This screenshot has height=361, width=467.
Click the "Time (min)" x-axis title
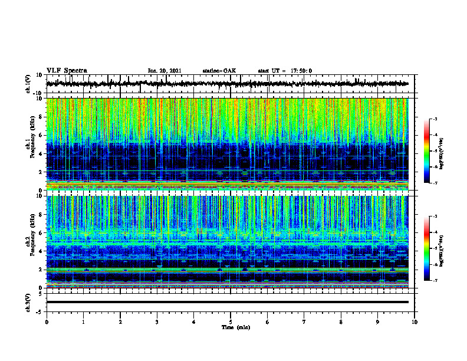pos(236,327)
